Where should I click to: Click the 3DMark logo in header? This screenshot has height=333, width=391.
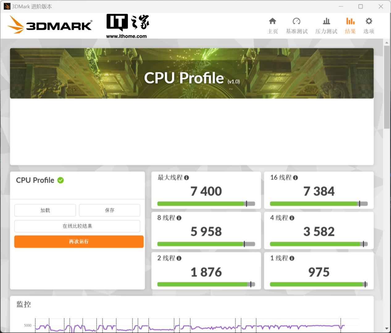point(50,25)
